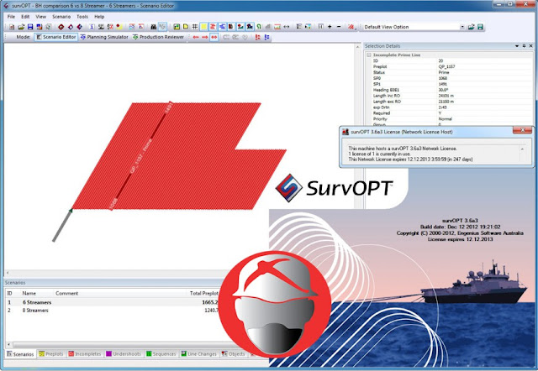Click the map view left scroll arrow

tap(8, 273)
